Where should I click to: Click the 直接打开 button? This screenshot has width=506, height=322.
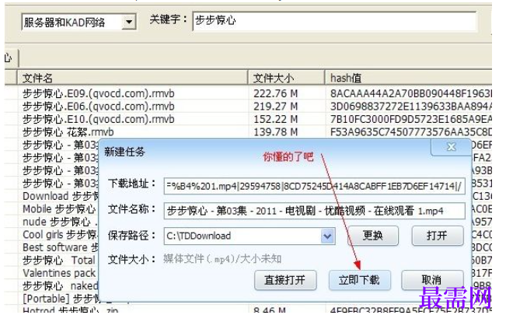(x=285, y=280)
